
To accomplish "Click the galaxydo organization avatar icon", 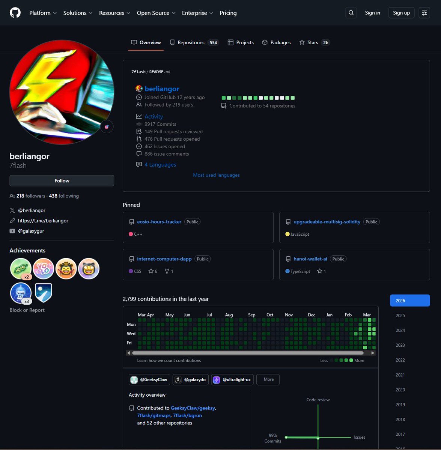I will [x=178, y=380].
